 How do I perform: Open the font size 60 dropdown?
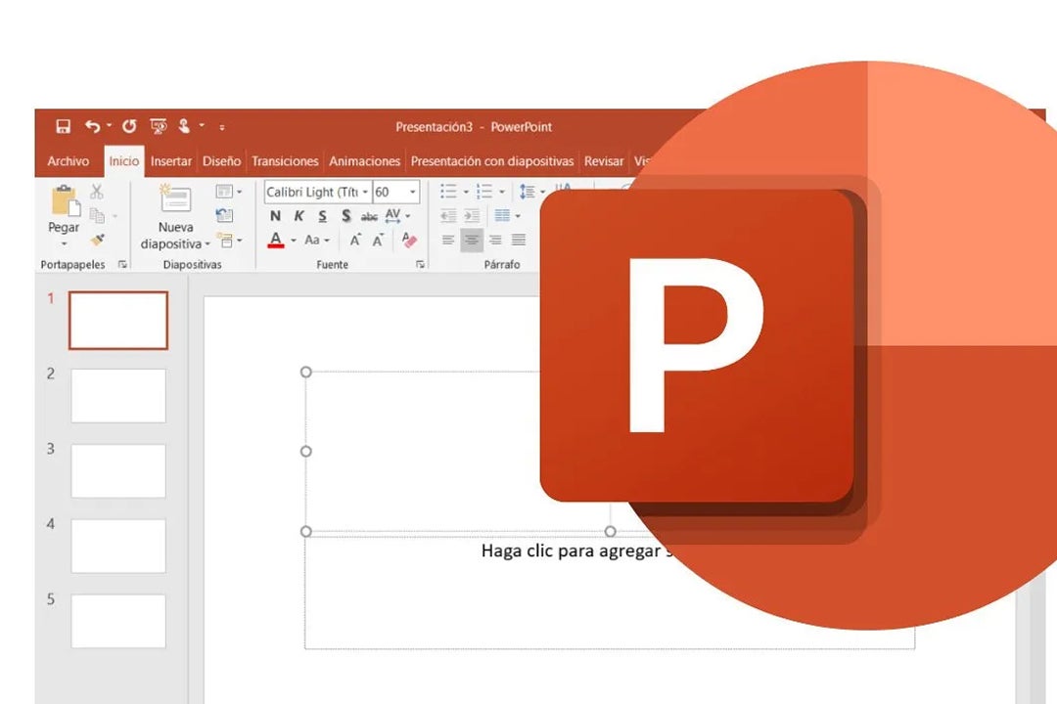coord(413,193)
